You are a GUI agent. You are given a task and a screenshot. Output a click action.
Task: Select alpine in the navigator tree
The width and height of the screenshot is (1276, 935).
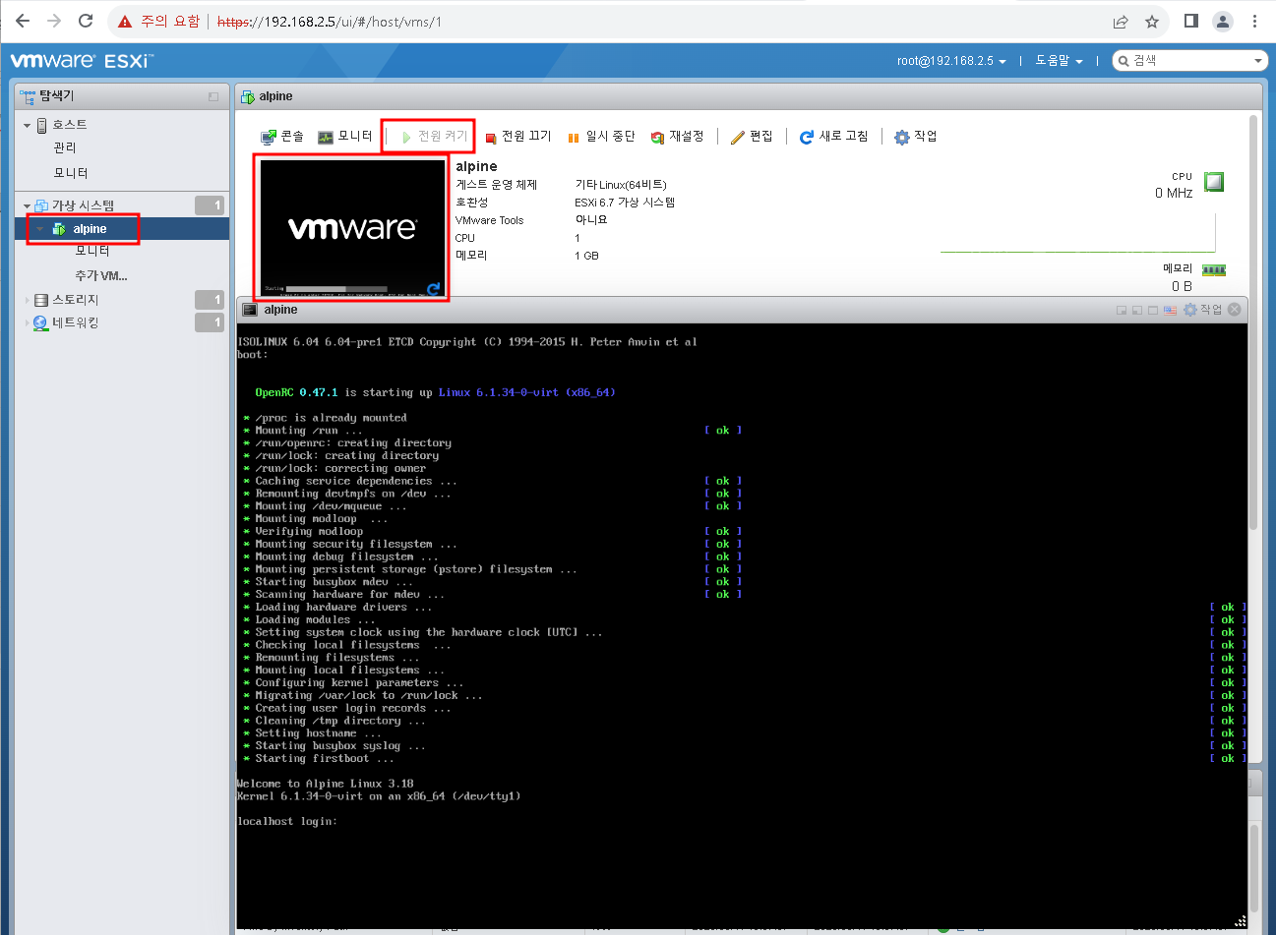(x=90, y=229)
